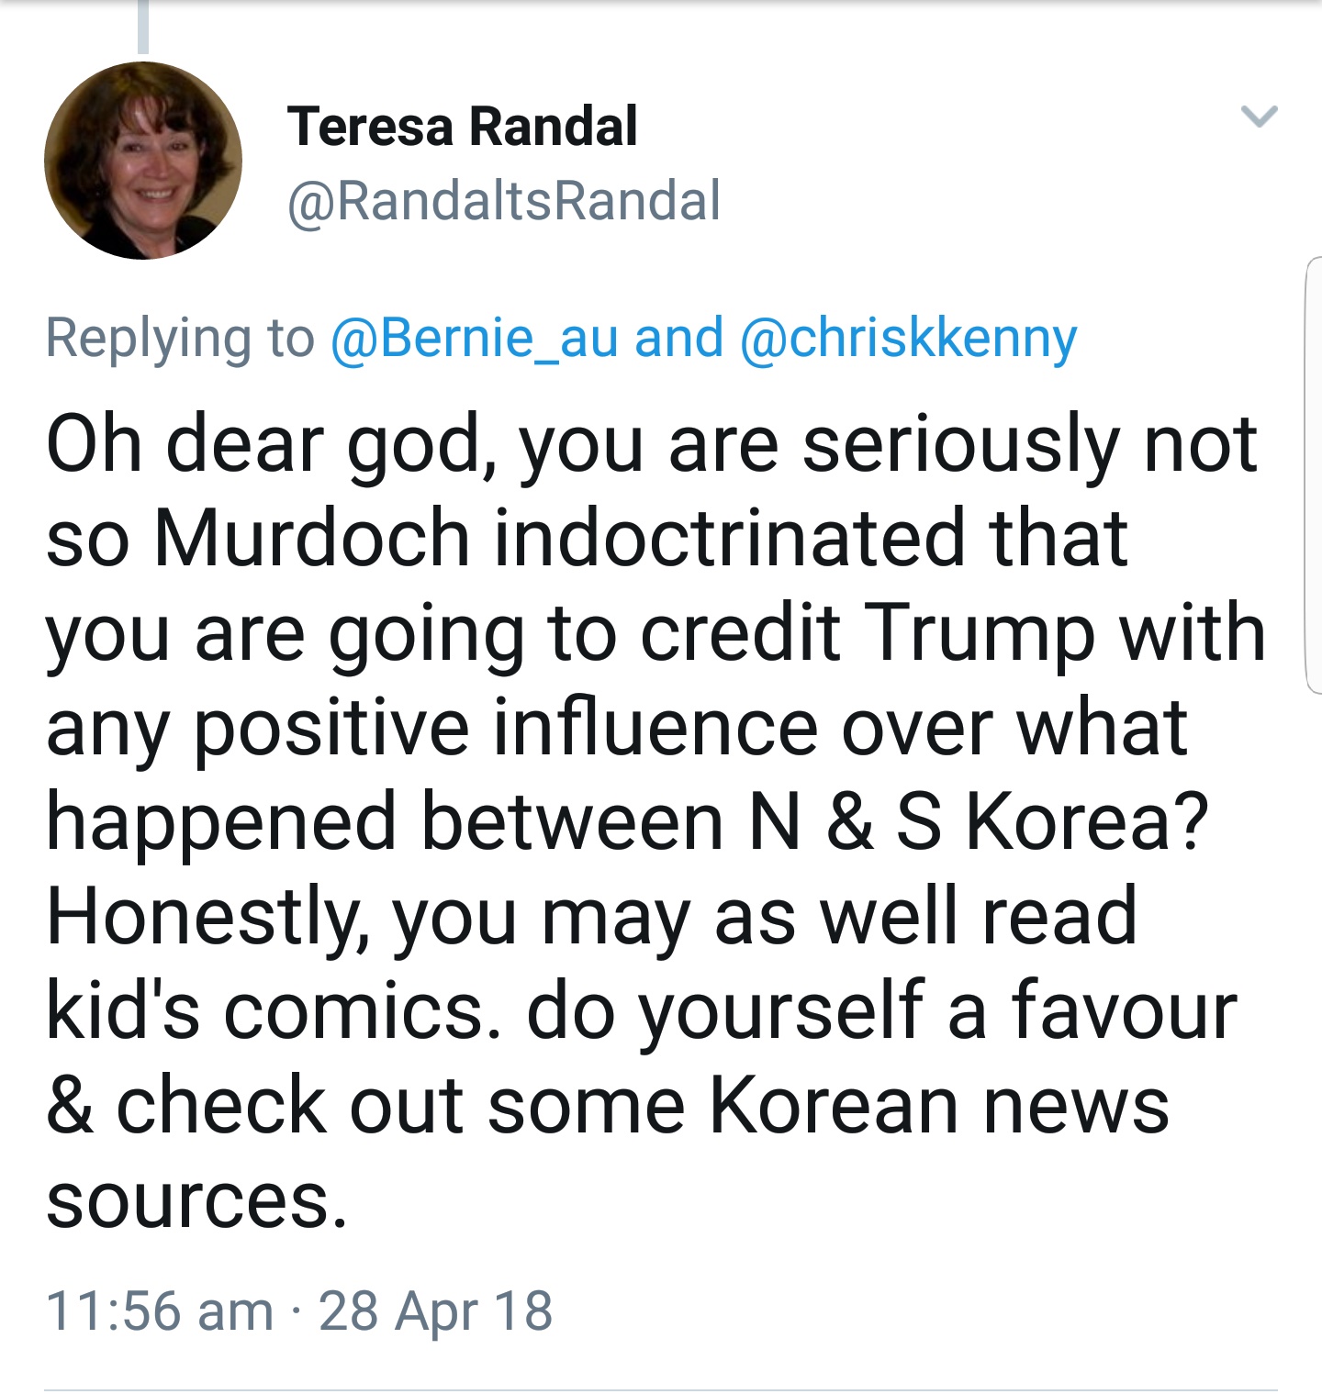The image size is (1322, 1394).
Task: Click the 11:56 am timestamp
Action: (160, 1310)
